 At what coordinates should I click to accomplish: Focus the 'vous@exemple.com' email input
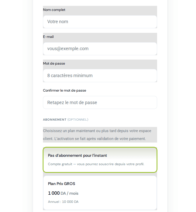(100, 49)
